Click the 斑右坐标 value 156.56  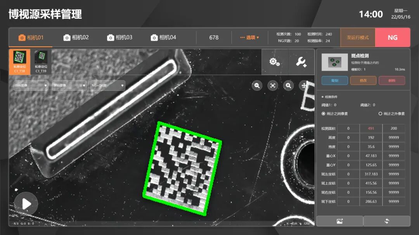click(x=371, y=192)
